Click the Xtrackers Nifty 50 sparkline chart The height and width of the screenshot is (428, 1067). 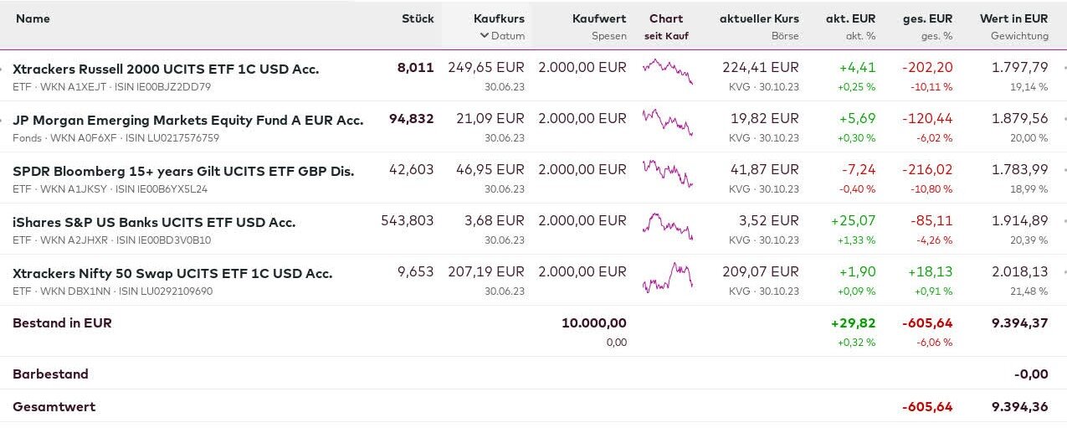pos(667,276)
